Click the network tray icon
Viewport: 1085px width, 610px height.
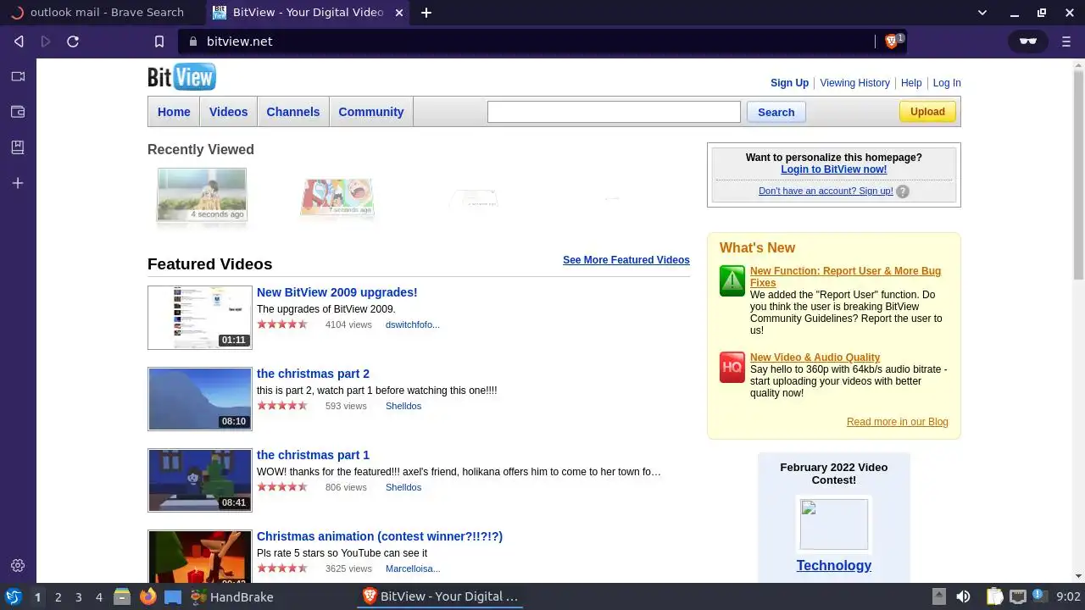click(1018, 596)
